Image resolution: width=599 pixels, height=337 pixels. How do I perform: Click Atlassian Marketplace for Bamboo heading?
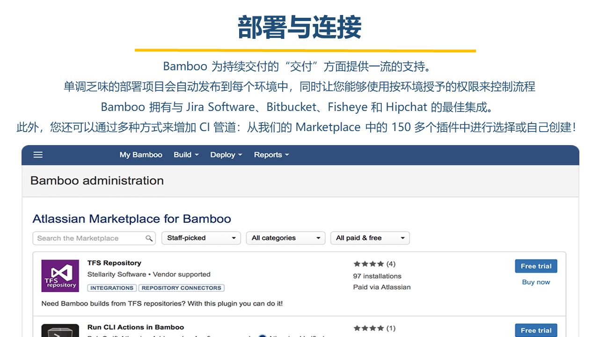coord(132,219)
